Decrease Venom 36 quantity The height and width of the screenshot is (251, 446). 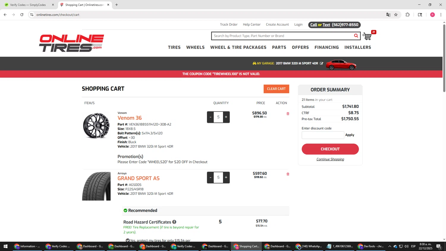click(210, 117)
